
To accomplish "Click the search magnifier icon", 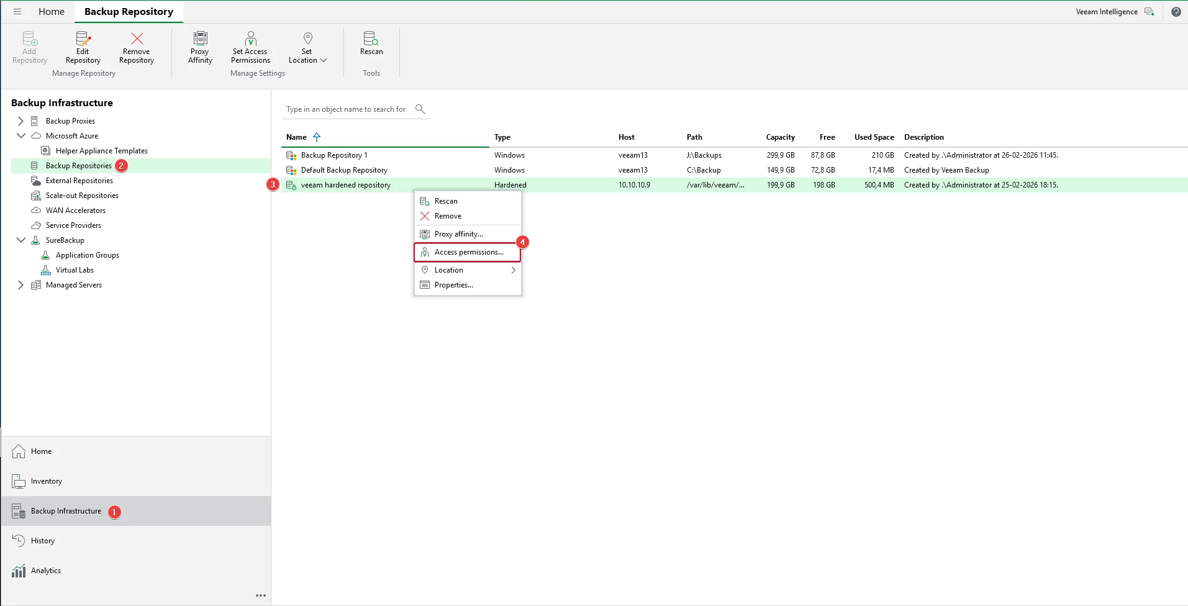I will point(420,109).
